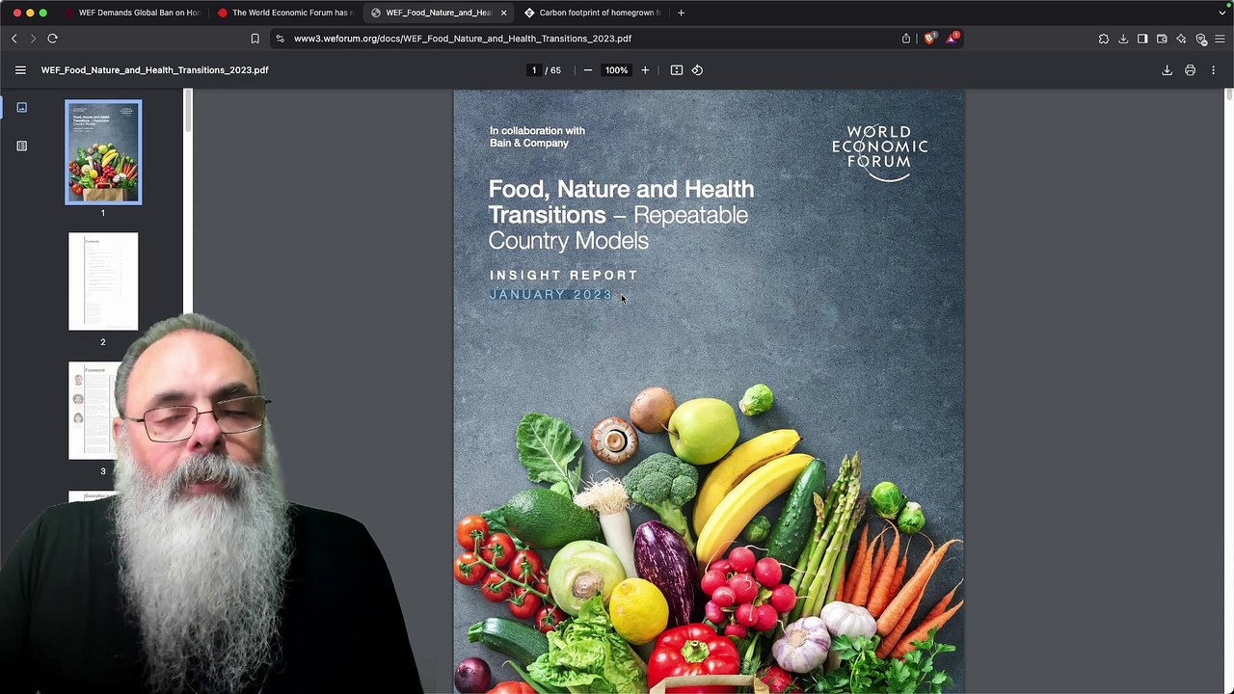Fit PDF page to width
This screenshot has width=1234, height=694.
pyautogui.click(x=677, y=69)
